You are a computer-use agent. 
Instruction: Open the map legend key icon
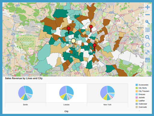point(147,22)
